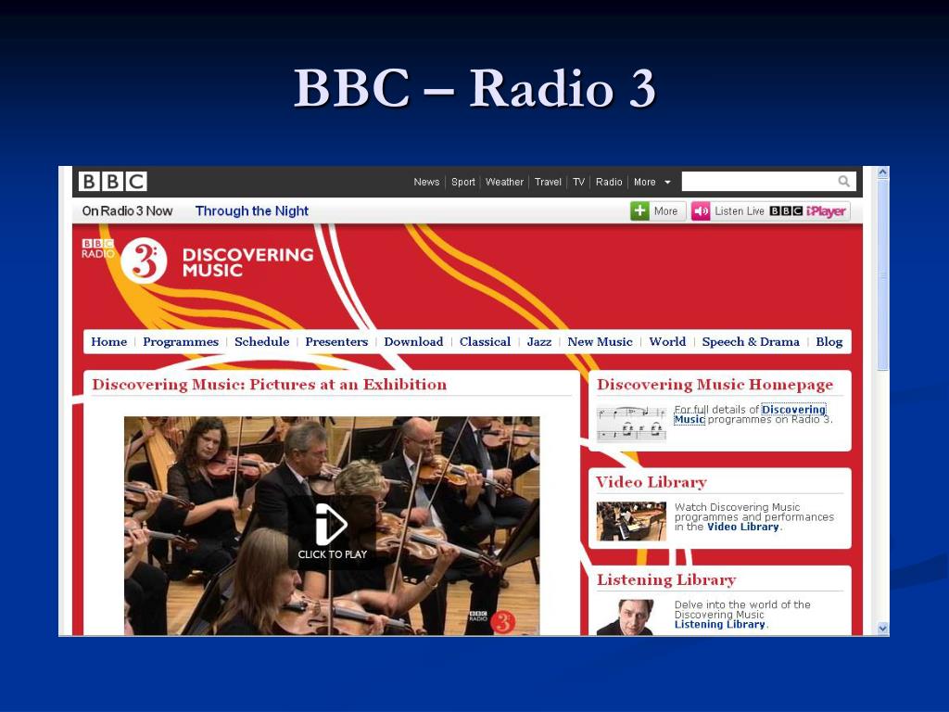Click the search magnifier icon
This screenshot has height=712, width=949.
pyautogui.click(x=843, y=181)
